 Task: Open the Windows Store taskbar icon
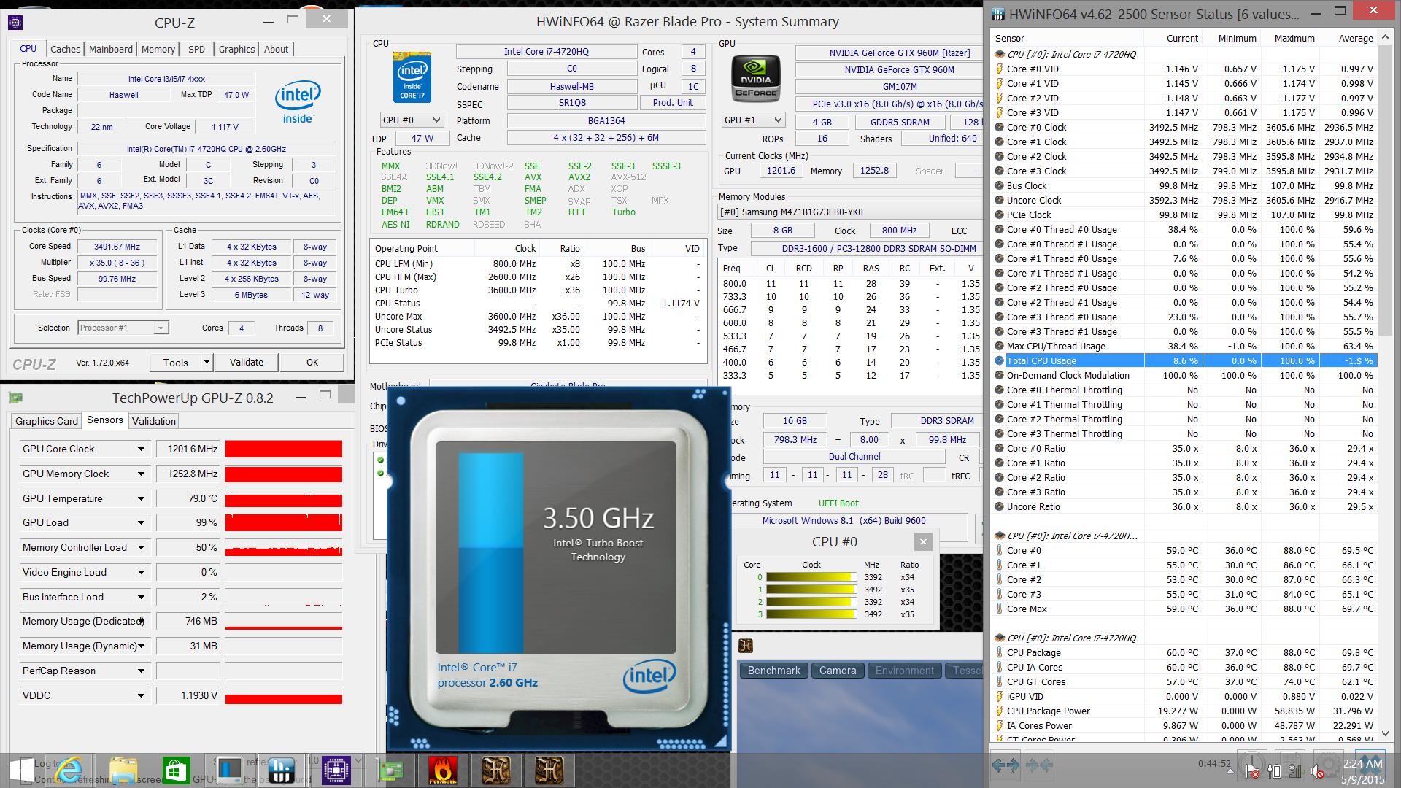click(x=176, y=770)
